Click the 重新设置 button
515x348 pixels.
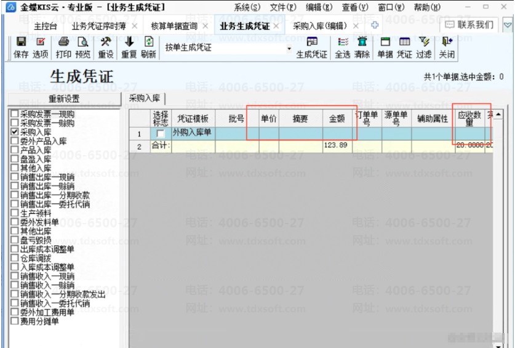point(65,99)
